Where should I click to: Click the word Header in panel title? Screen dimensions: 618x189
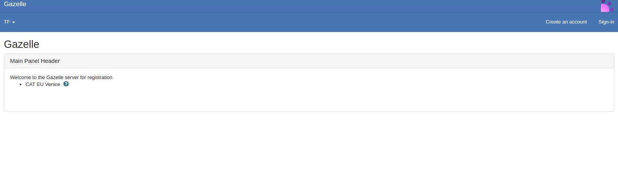click(x=50, y=61)
